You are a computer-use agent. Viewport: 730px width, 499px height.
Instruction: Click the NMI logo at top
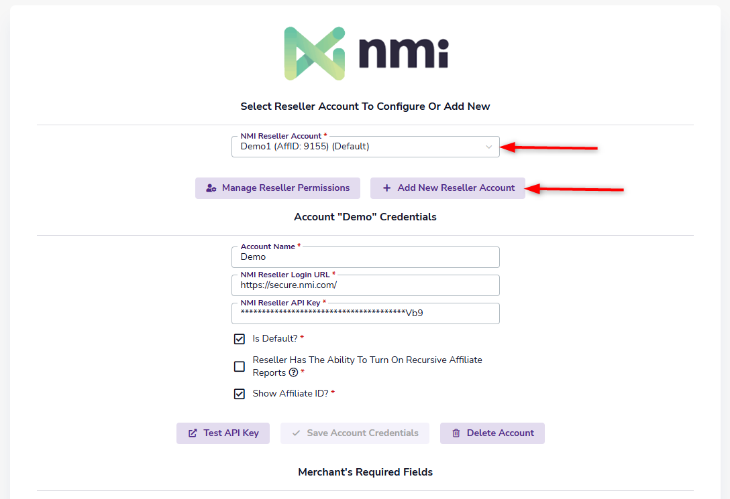[366, 54]
